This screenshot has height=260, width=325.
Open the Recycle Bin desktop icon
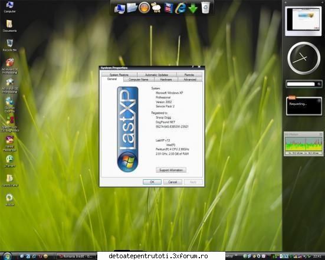[x=9, y=45]
